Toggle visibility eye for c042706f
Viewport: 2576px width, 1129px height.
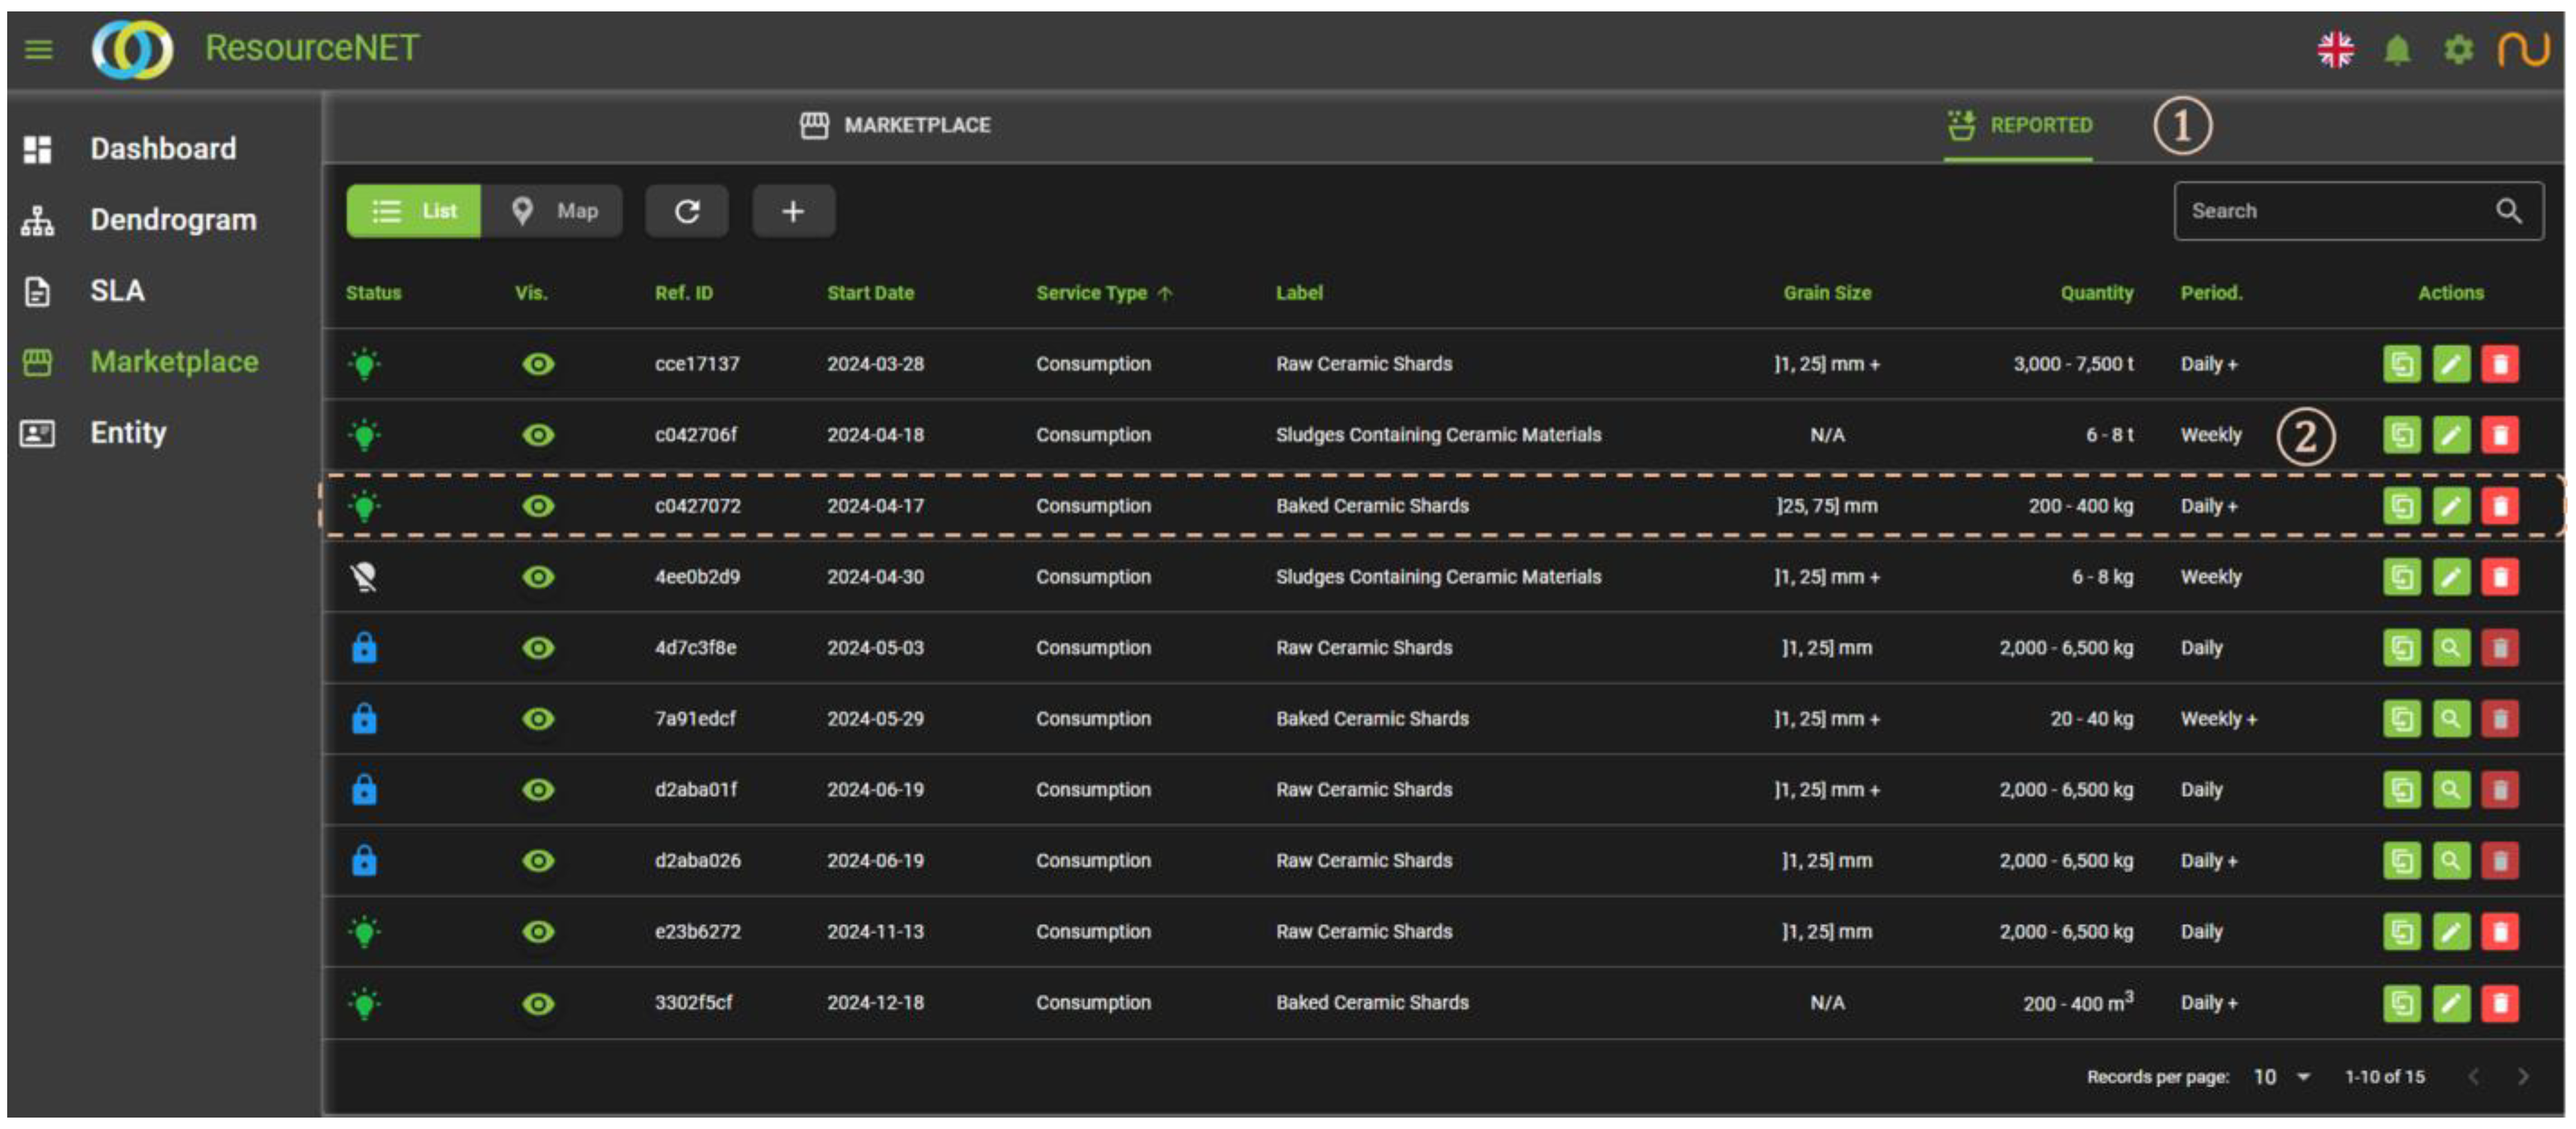tap(538, 435)
